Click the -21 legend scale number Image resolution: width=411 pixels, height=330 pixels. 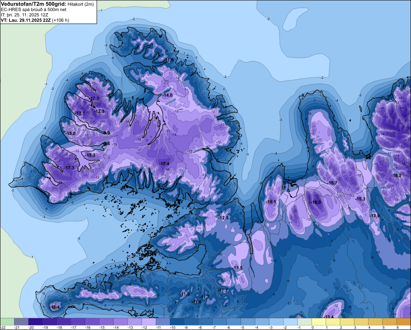click(17, 328)
